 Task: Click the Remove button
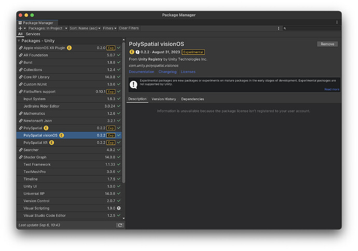(327, 44)
